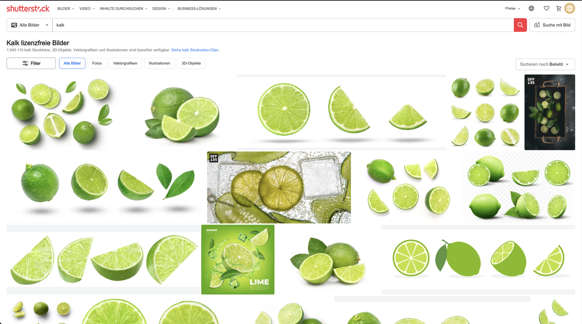Select the Fotos filter tab
Screen dimensions: 582x324
pyautogui.click(x=97, y=63)
